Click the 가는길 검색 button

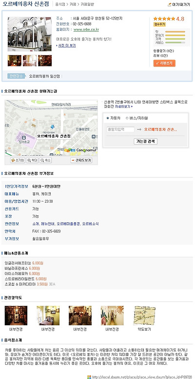point(146,142)
